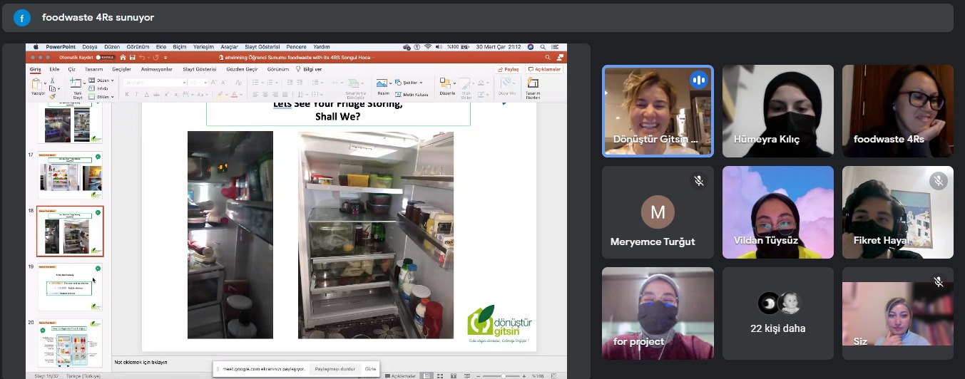The width and height of the screenshot is (965, 379).
Task: Open the '22 kişi daha' participants tile
Action: tap(777, 313)
